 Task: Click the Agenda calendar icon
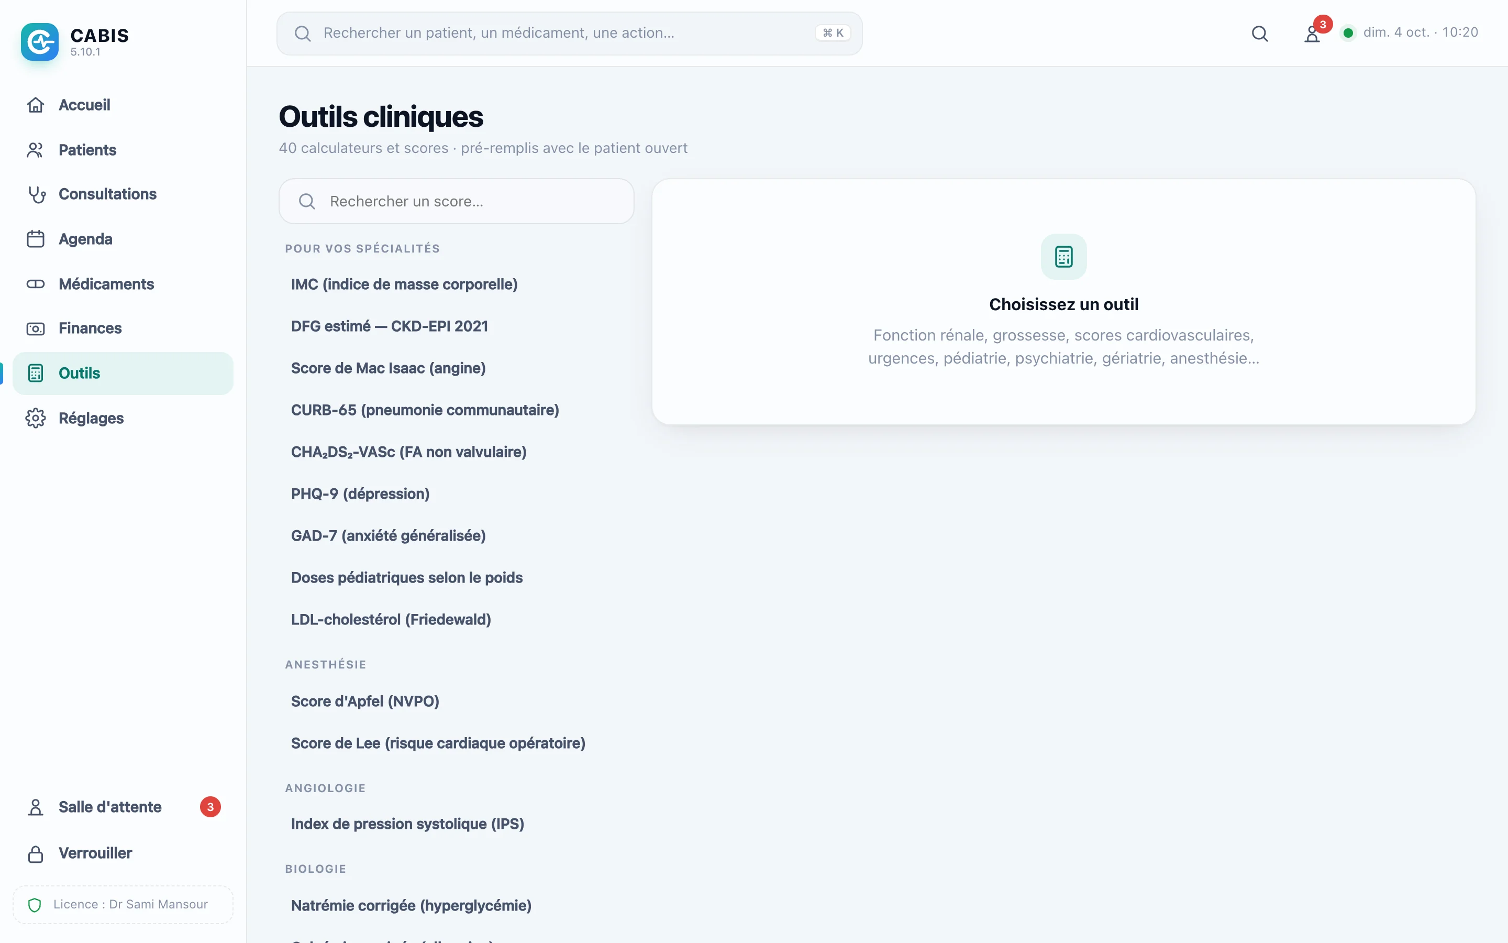36,239
